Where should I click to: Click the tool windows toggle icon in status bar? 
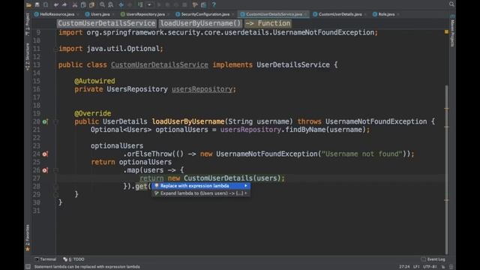point(28,267)
